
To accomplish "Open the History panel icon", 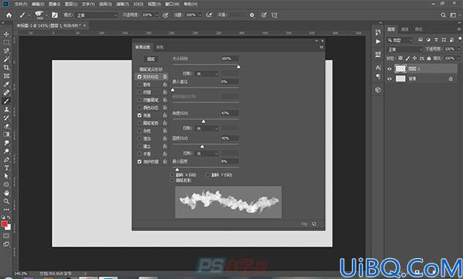I will pos(378,32).
